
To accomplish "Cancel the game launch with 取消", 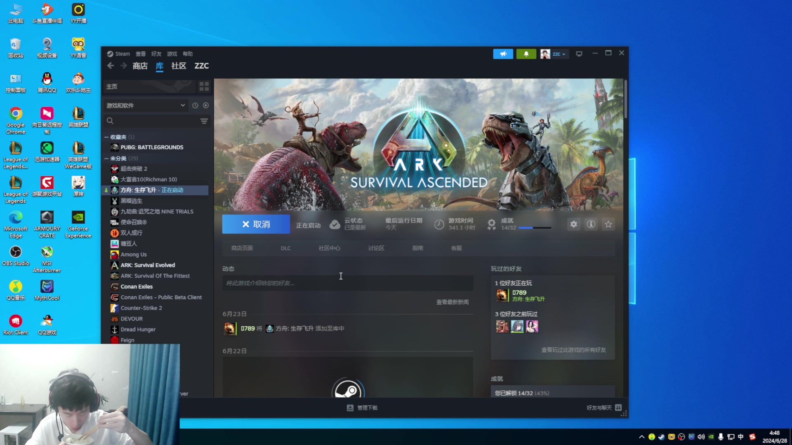I will tap(256, 224).
